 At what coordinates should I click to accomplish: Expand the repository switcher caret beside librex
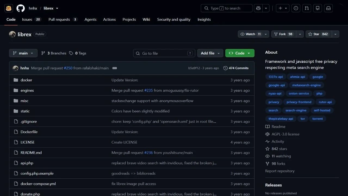tap(57, 8)
